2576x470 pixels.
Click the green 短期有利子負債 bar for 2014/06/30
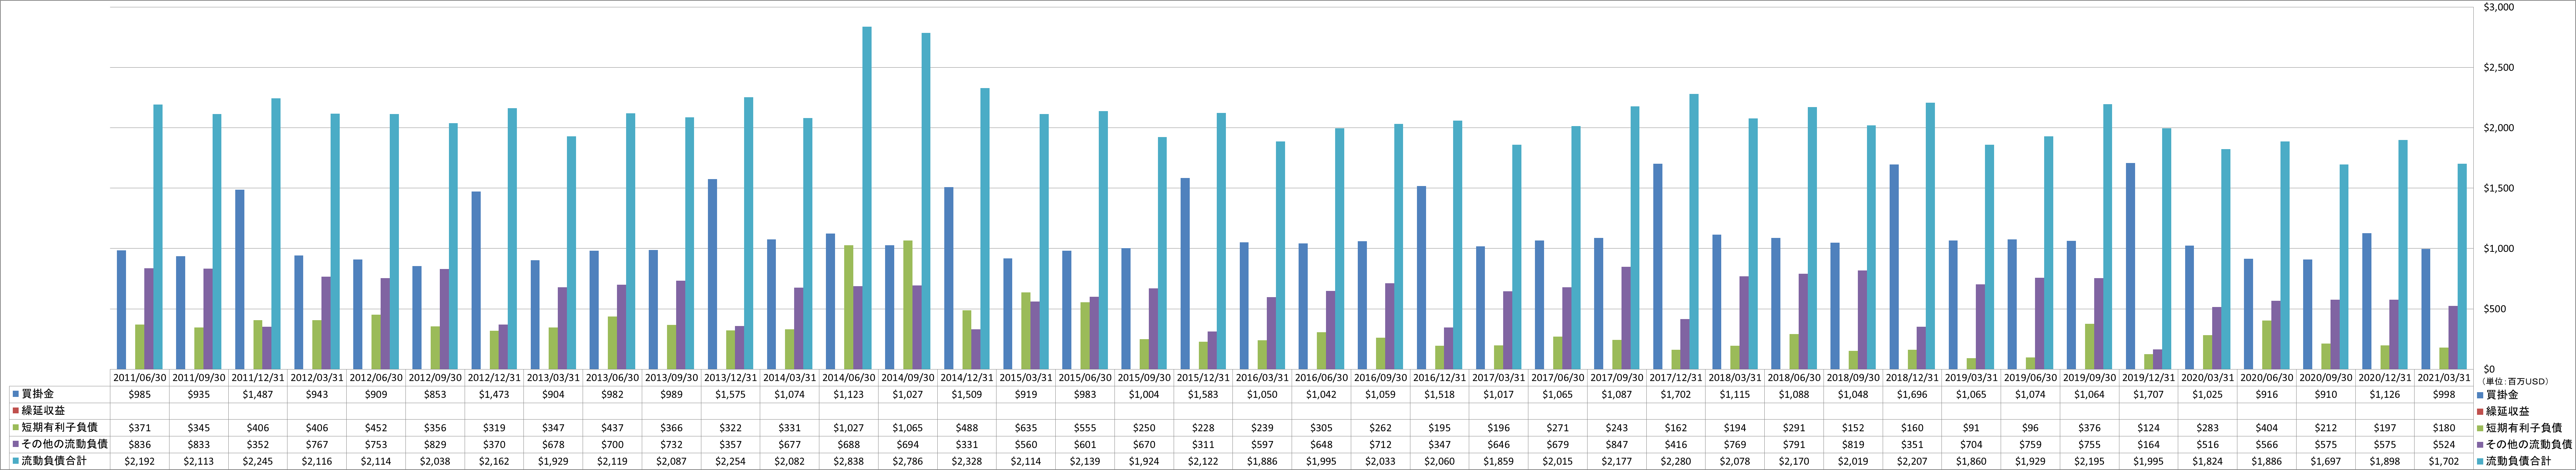pyautogui.click(x=849, y=307)
